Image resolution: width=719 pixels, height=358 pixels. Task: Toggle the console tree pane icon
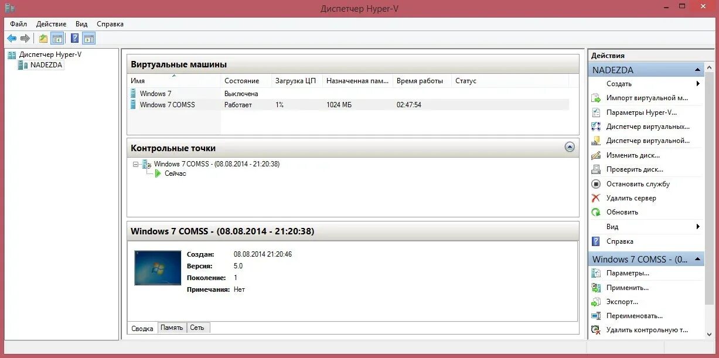point(57,39)
